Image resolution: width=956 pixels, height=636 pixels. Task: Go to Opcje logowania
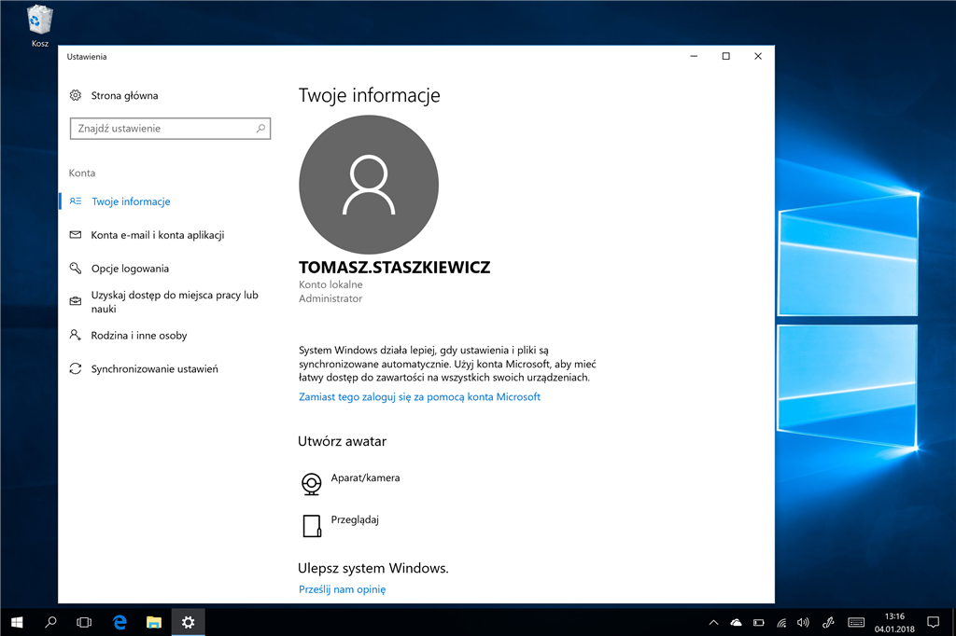tap(130, 269)
